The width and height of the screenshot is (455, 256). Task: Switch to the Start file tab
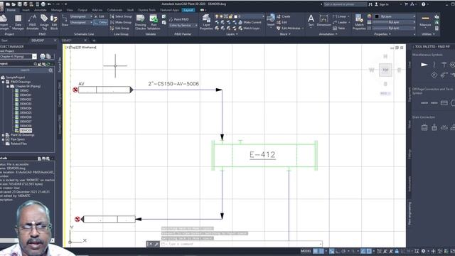[x=5, y=41]
